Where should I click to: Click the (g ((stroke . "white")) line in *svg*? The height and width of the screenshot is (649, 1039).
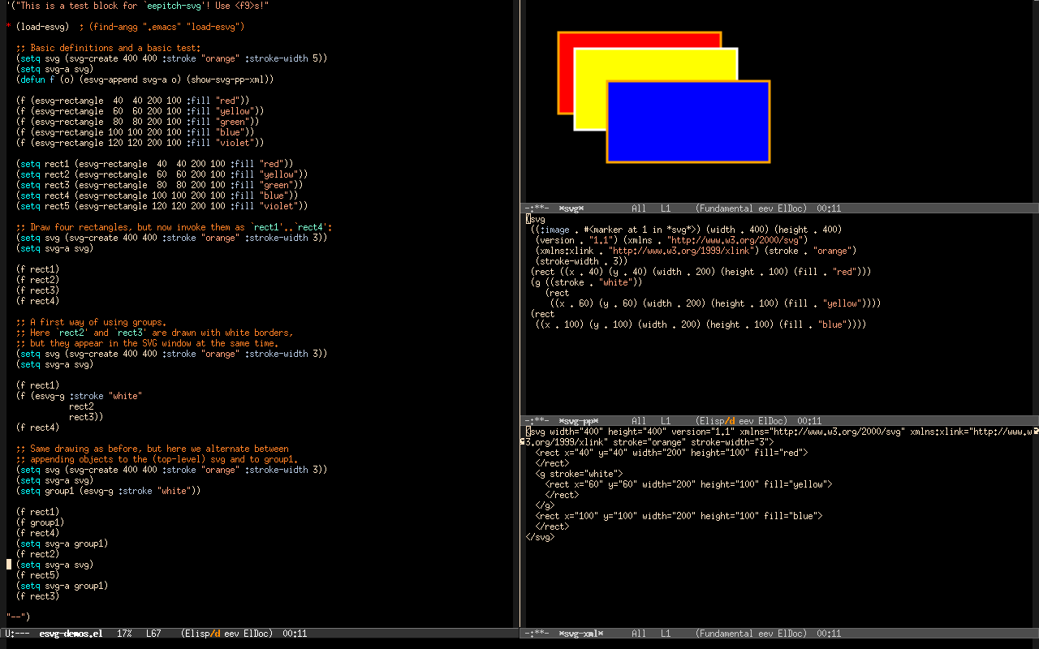(587, 282)
